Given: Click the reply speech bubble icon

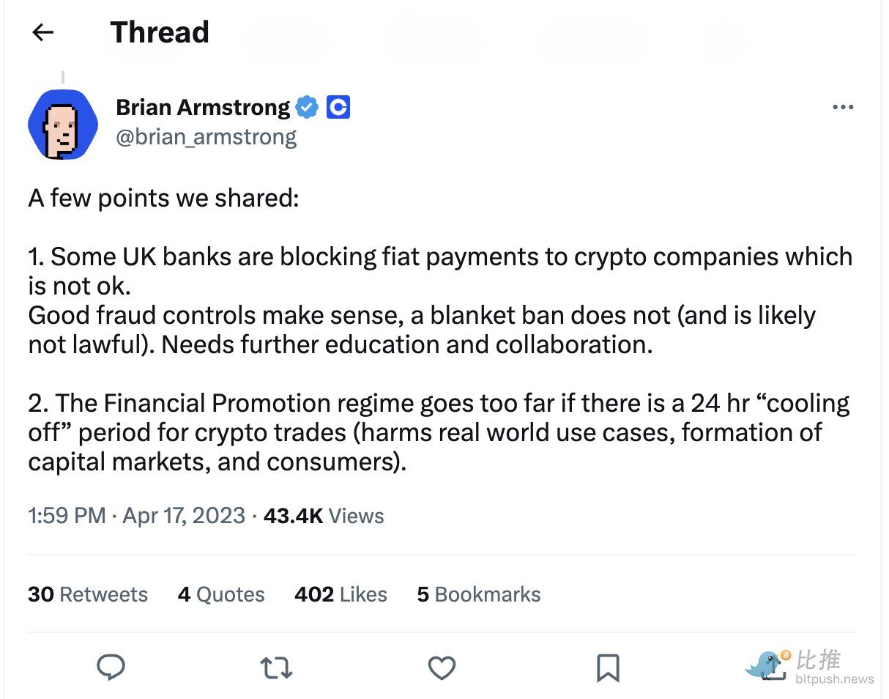Looking at the screenshot, I should [111, 667].
